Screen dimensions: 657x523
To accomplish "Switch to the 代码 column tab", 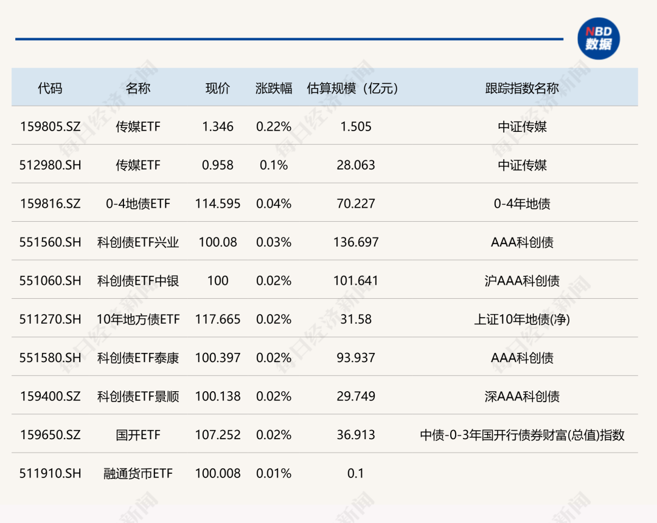I will pyautogui.click(x=49, y=87).
